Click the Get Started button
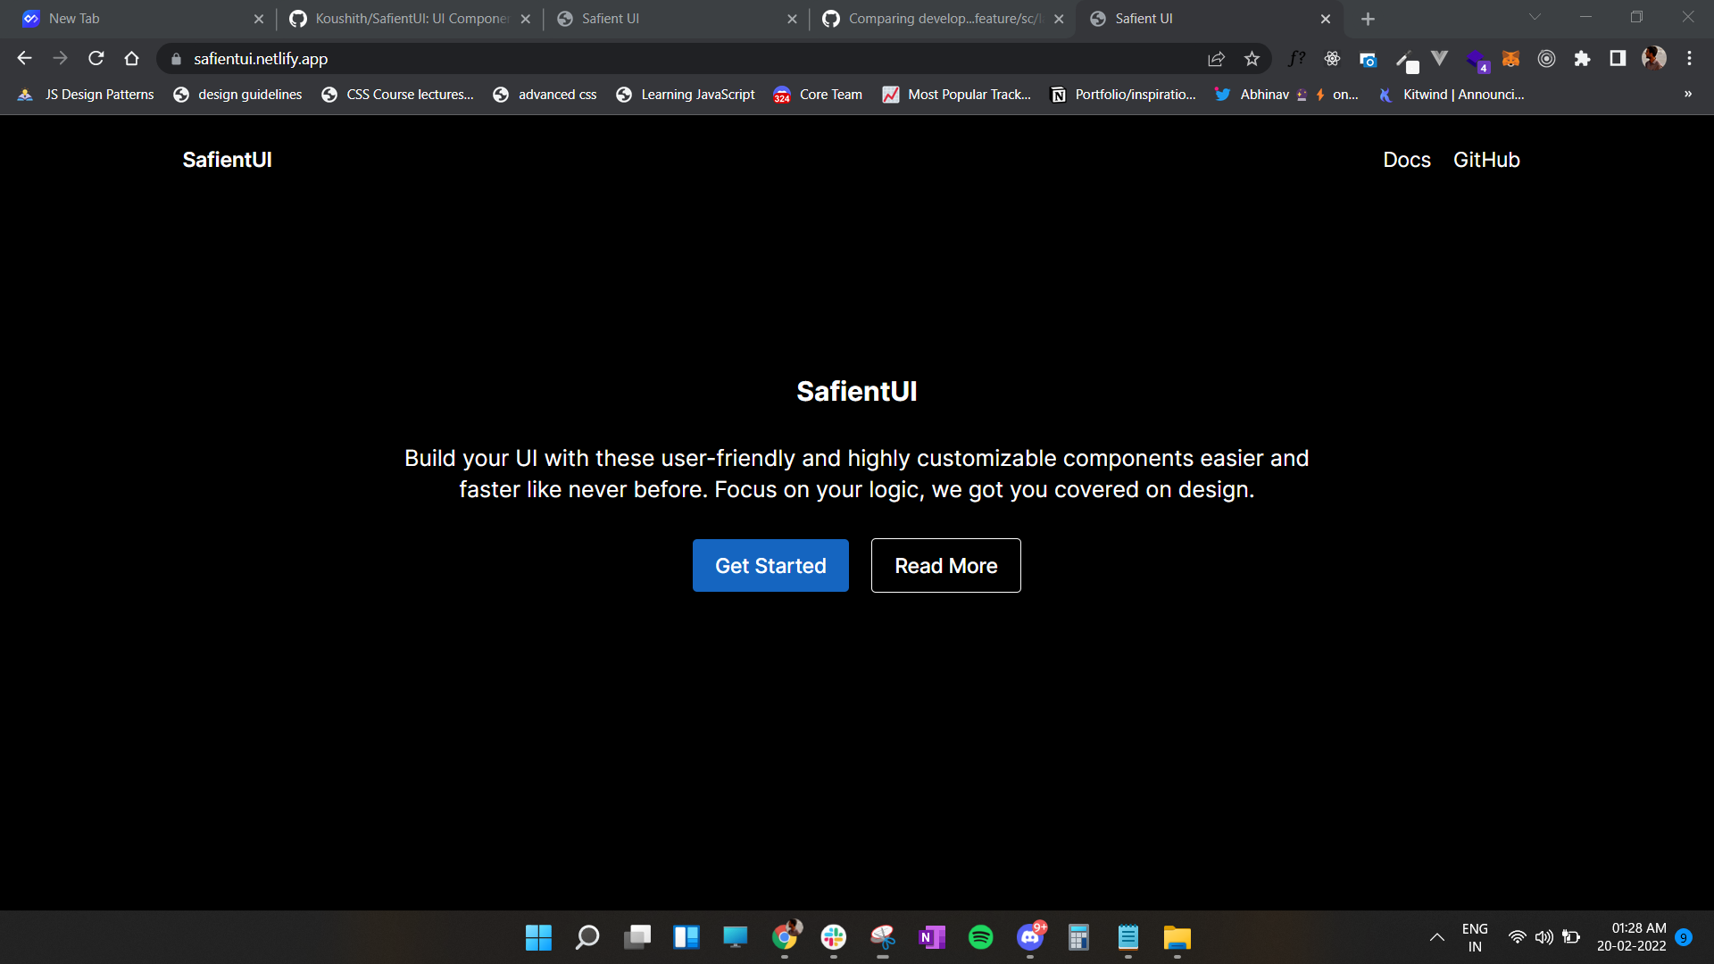This screenshot has width=1714, height=964. click(770, 565)
